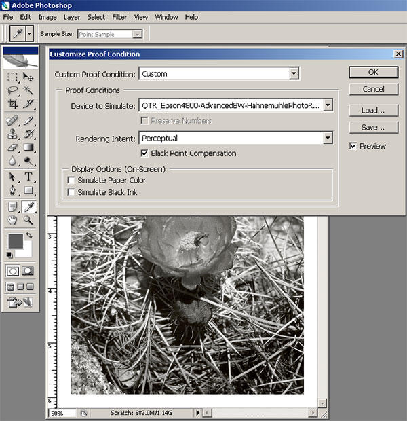
Task: Select the Rectangle shape tool
Action: (28, 190)
